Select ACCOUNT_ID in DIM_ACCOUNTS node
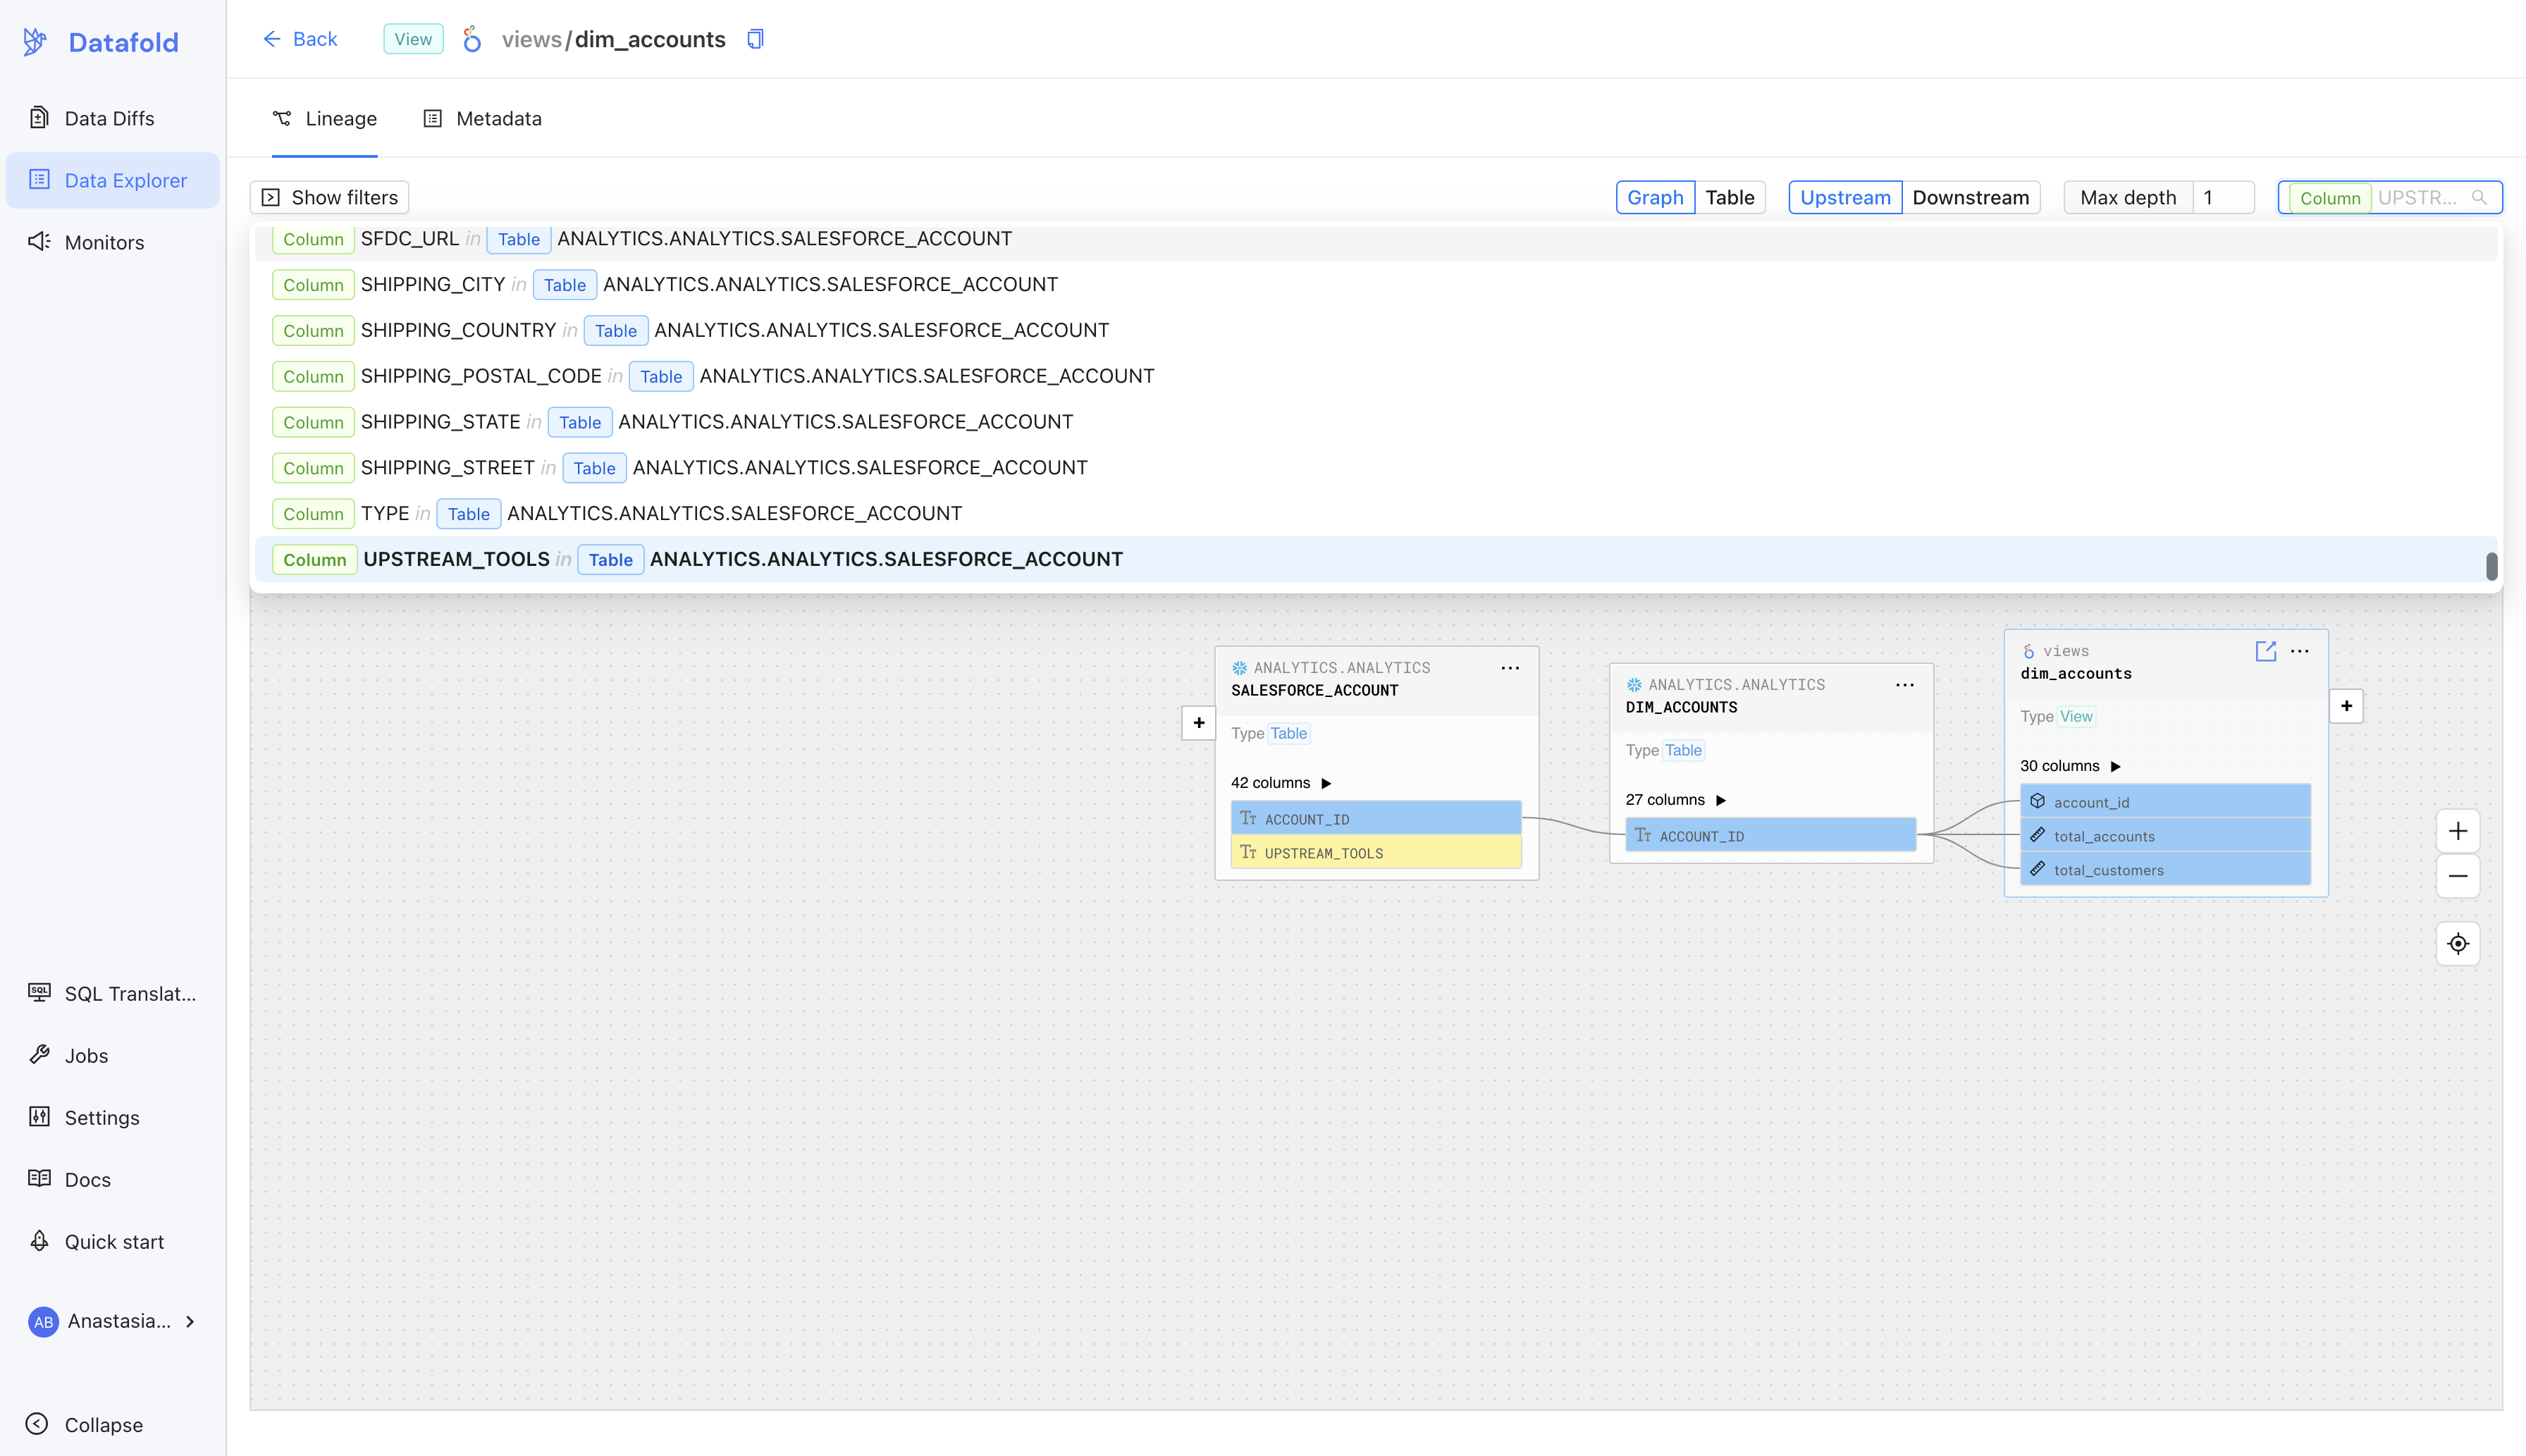 (x=1771, y=835)
